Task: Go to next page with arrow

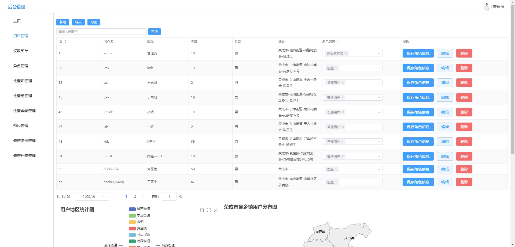Action: [144, 196]
